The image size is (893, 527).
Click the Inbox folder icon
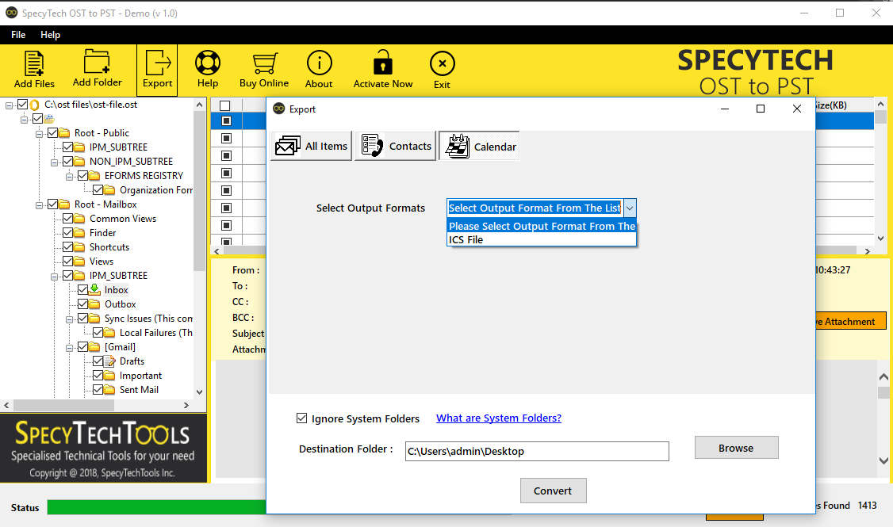[x=95, y=290]
